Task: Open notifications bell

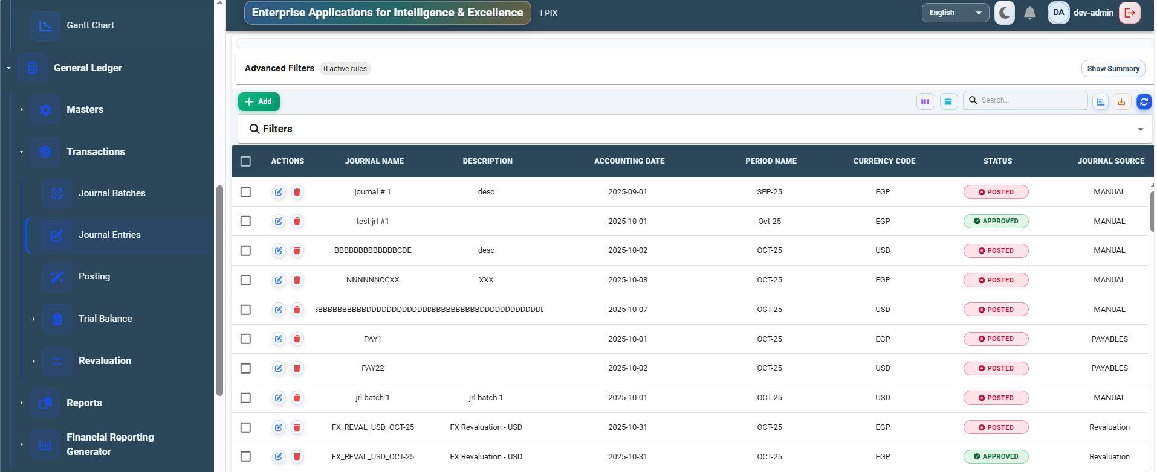Action: pos(1030,13)
